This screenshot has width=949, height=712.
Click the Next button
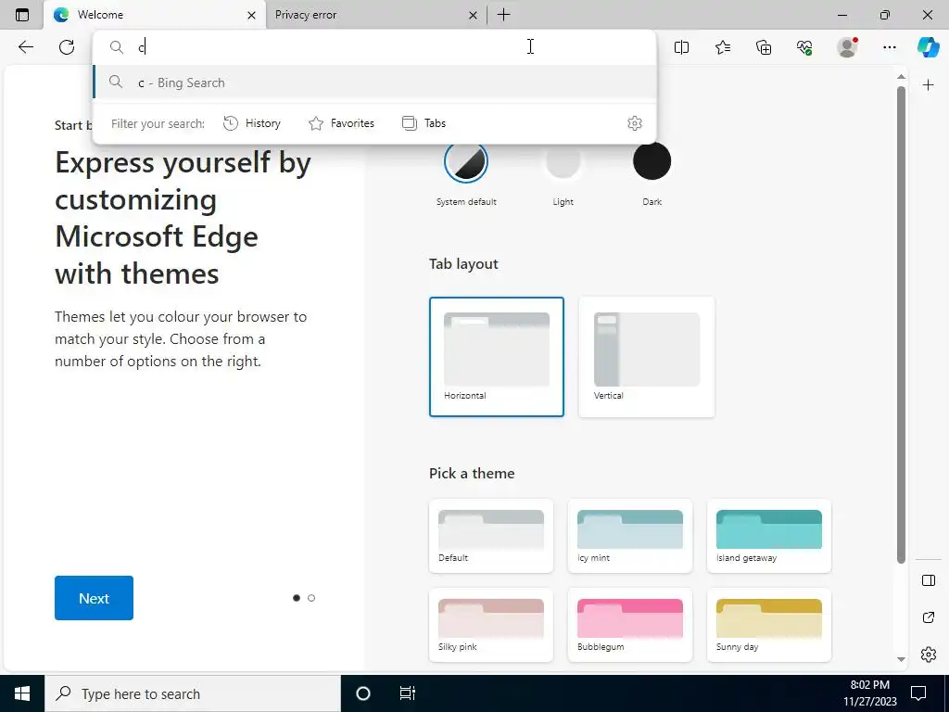94,598
